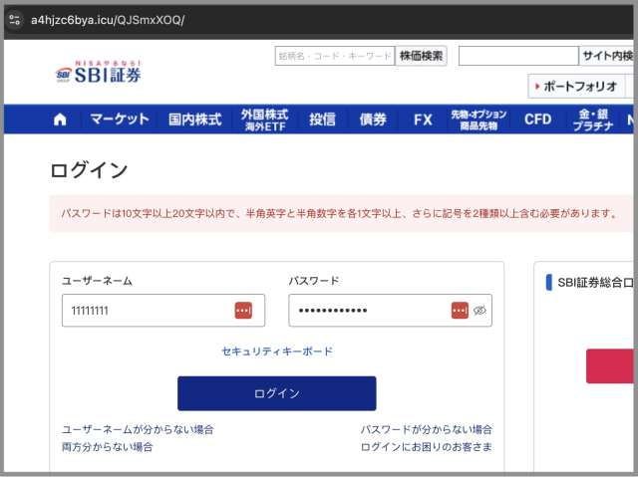Click password manager icon in パスワード field

click(x=460, y=311)
